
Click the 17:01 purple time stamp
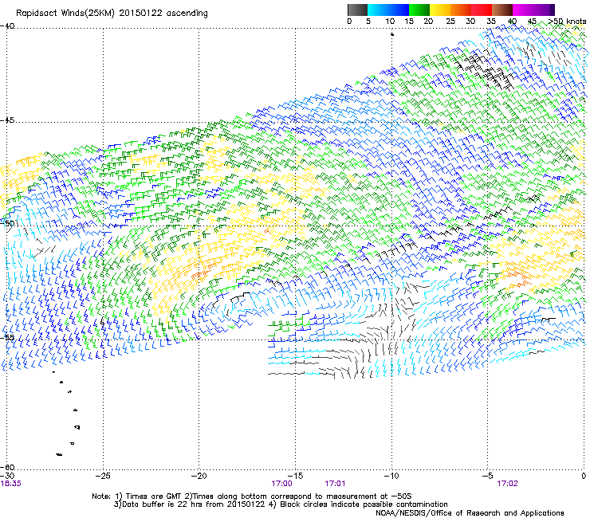[335, 484]
